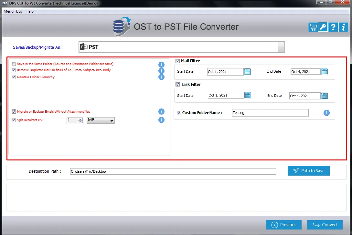View info for Maintain Folder Hierarchy option
Viewport: 352px width, 235px height.
point(161,77)
